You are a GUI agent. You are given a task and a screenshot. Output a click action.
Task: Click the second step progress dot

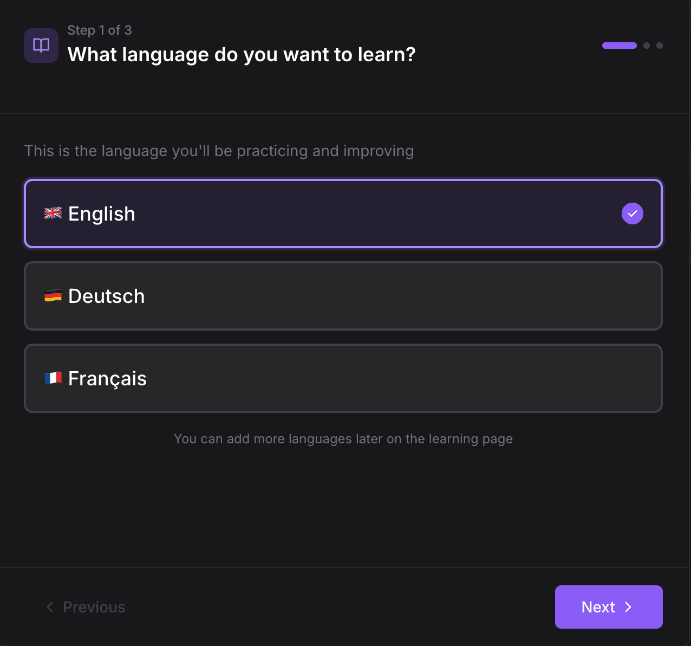(x=646, y=46)
